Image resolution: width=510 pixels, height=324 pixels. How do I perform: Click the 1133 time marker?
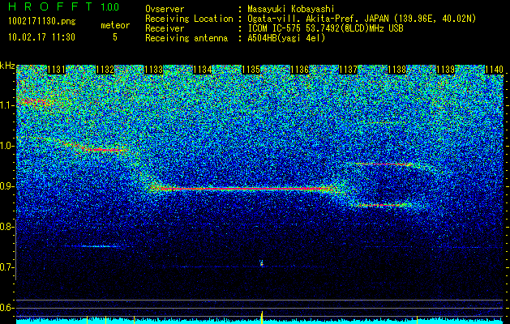pyautogui.click(x=153, y=70)
